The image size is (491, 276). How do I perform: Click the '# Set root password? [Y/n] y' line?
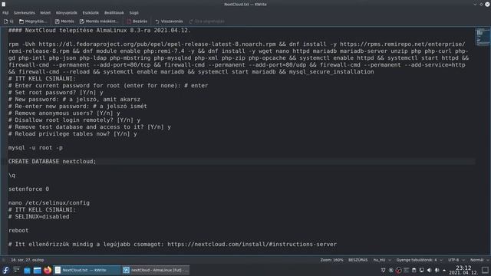[x=56, y=92]
